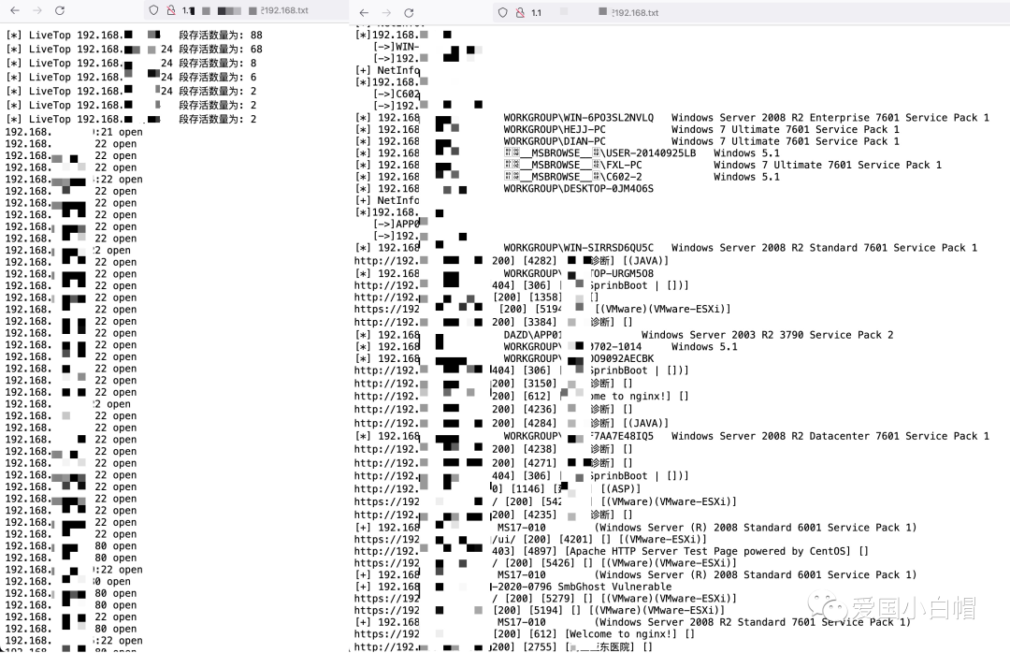Focus the left window's address bar with 192.168.txt
Viewport: 1010px width, 653px height.
245,10
